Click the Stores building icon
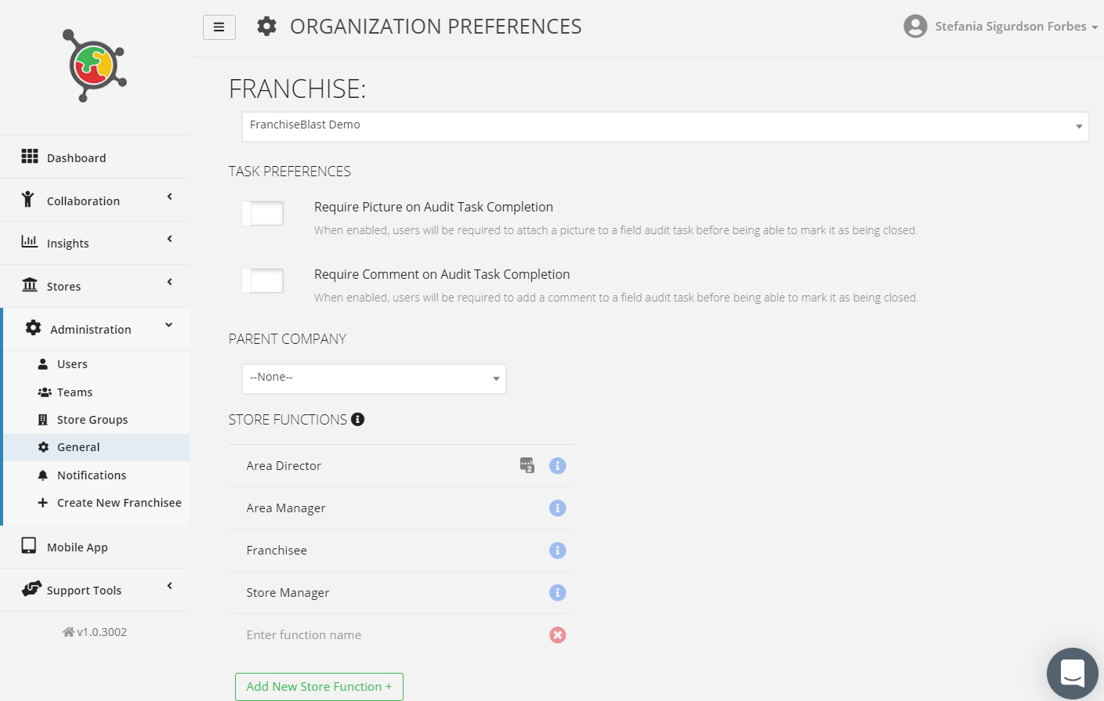1104x701 pixels. 30,284
